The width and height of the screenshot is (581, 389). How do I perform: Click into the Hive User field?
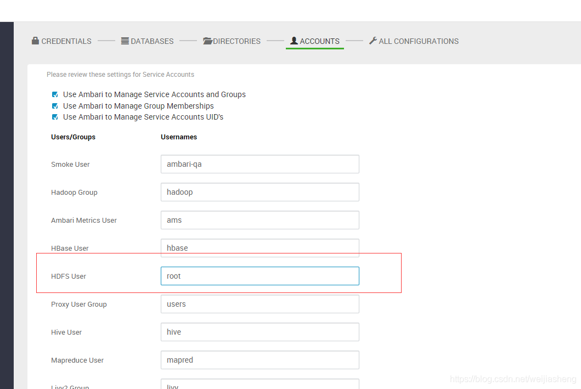(260, 332)
